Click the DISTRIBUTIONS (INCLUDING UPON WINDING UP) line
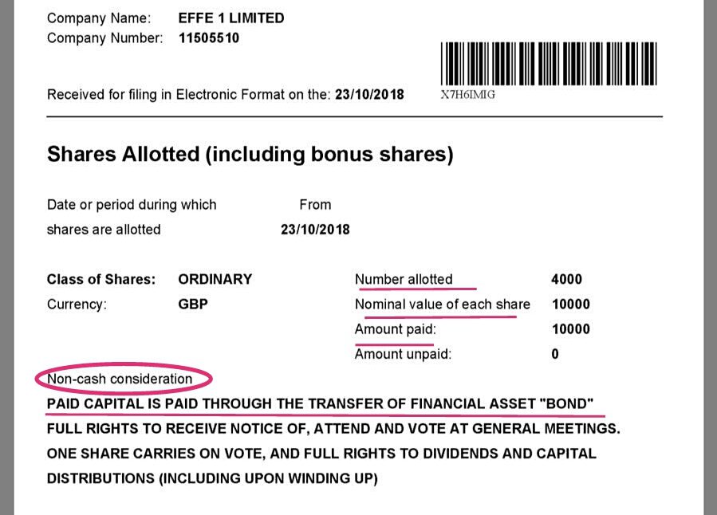The width and height of the screenshot is (717, 515). coord(212,478)
